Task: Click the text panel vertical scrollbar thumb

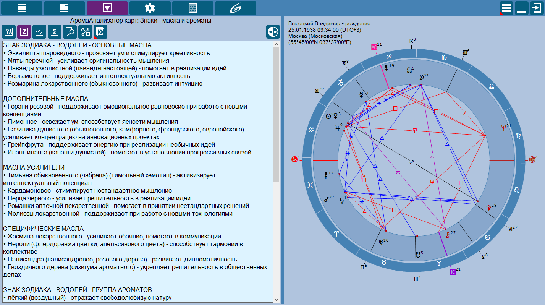Action: [277, 115]
